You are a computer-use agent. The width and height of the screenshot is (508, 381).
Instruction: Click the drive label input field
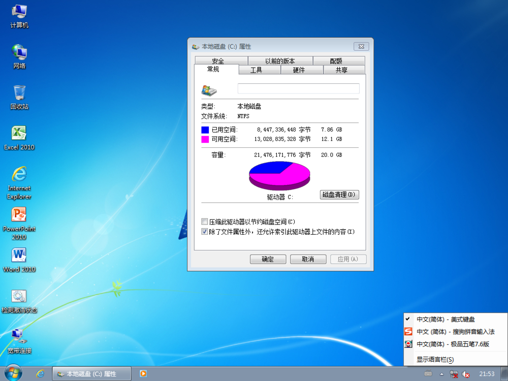pyautogui.click(x=298, y=88)
